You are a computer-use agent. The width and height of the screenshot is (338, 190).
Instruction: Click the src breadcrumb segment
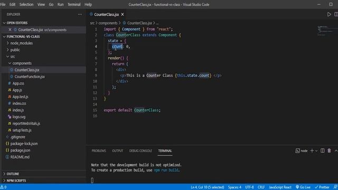point(92,23)
